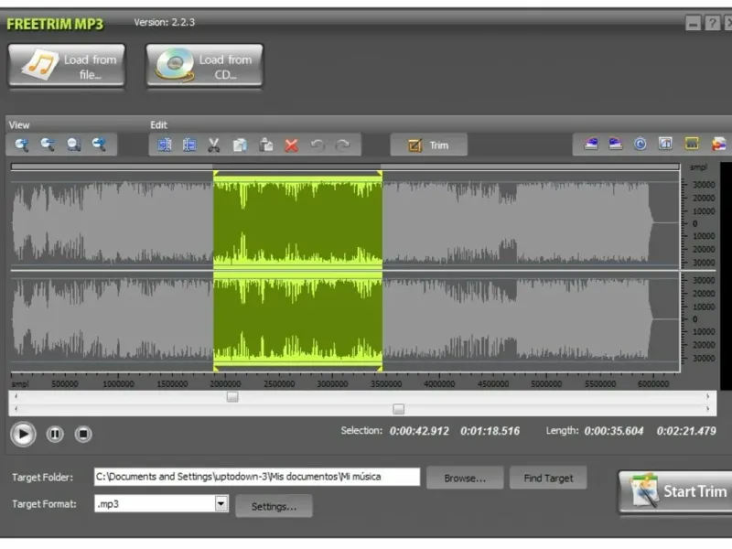Stop audio playback

pyautogui.click(x=83, y=434)
